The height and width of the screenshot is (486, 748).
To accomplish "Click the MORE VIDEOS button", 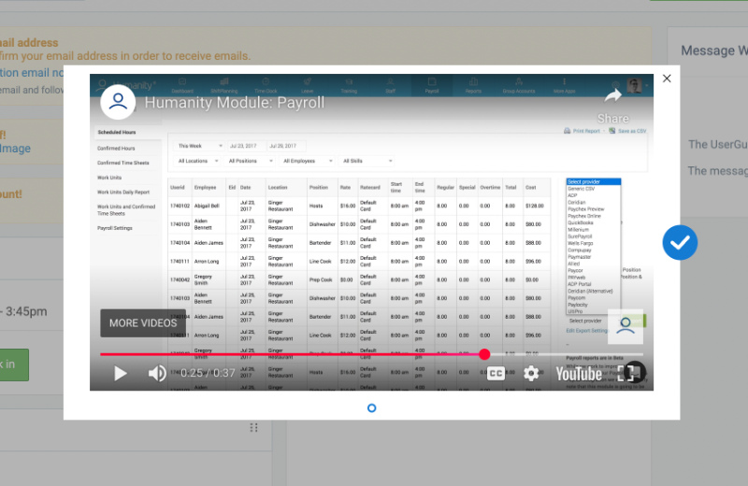I will coord(143,322).
